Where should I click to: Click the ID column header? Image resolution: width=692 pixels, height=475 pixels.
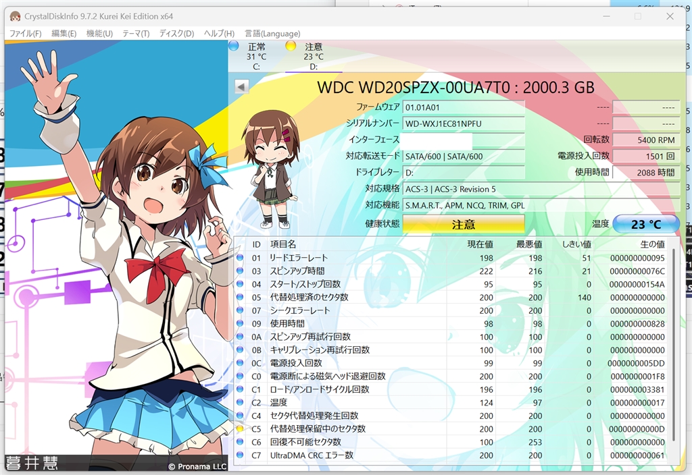(256, 244)
